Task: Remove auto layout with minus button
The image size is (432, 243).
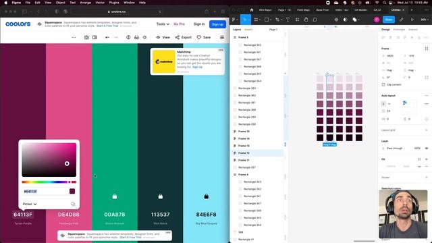Action: [x=427, y=96]
